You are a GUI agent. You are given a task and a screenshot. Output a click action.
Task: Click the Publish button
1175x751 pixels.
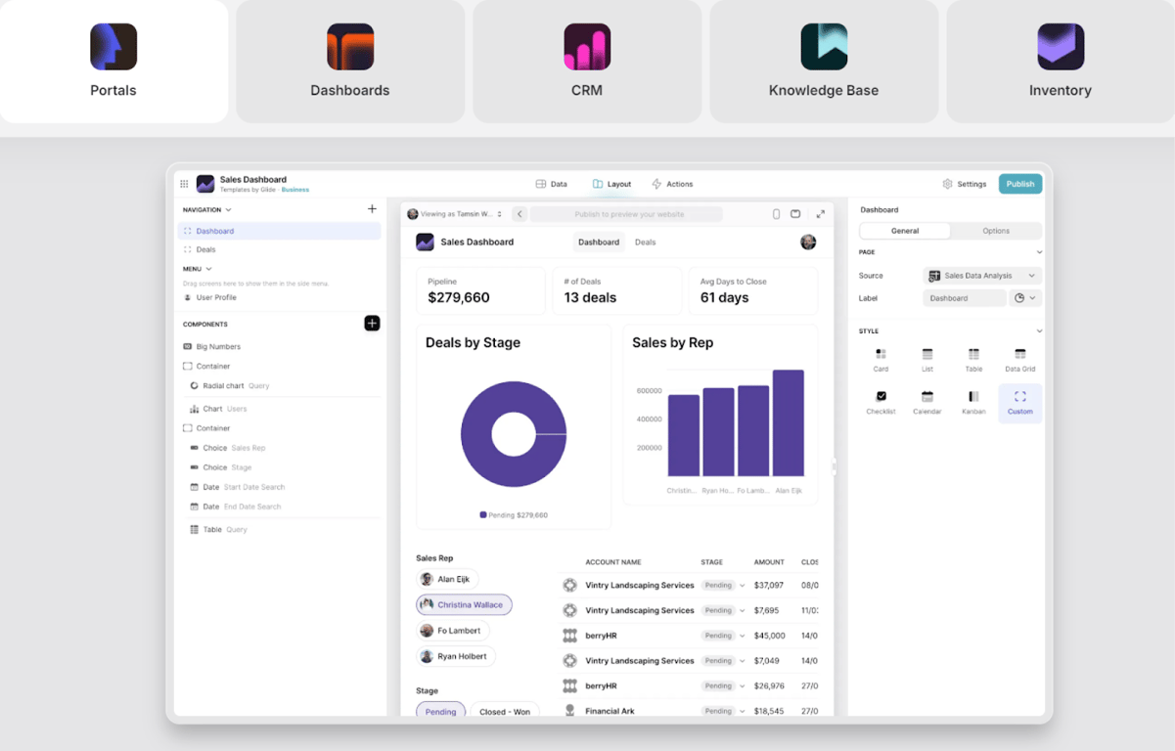tap(1020, 184)
